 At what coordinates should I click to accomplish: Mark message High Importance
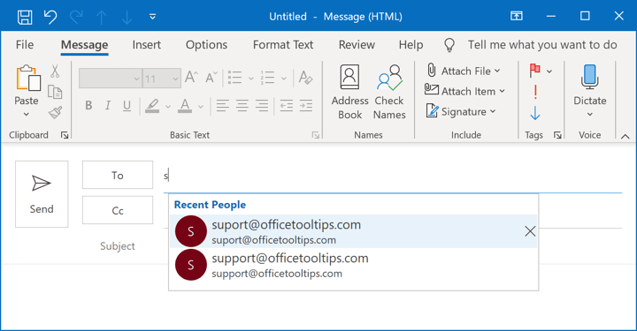535,92
